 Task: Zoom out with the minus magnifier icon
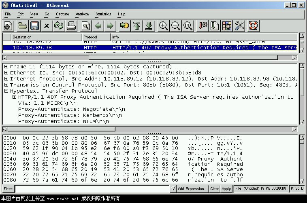(x=176, y=25)
